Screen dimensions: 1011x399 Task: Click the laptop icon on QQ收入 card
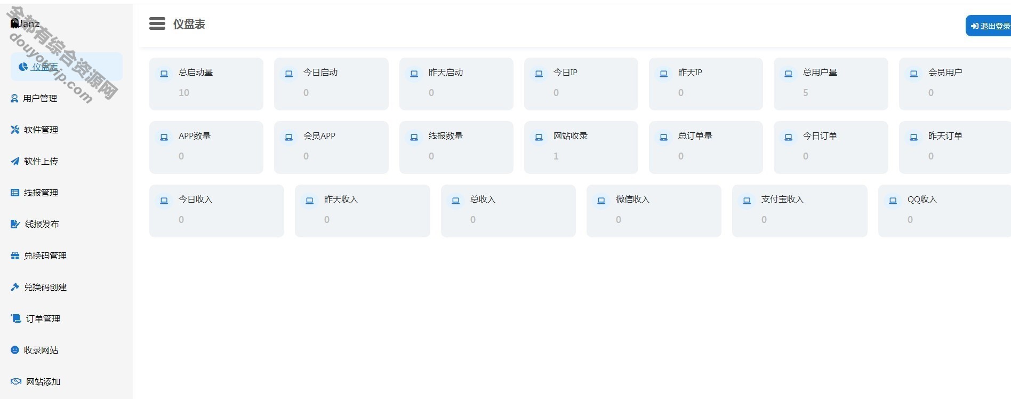(893, 201)
